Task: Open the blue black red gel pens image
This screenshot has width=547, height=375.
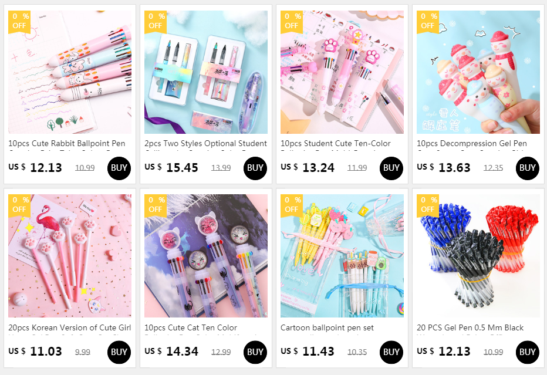Action: (478, 256)
